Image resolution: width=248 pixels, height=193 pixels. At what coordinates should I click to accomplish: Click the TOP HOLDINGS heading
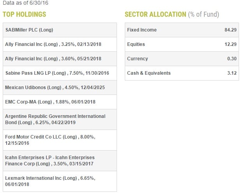click(x=24, y=15)
